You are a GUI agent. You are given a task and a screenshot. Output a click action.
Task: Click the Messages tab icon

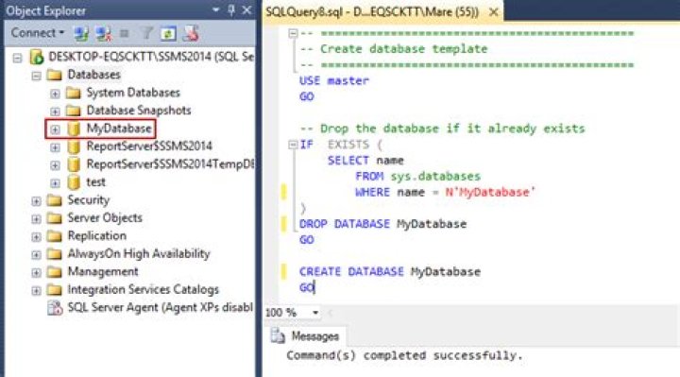click(x=278, y=336)
